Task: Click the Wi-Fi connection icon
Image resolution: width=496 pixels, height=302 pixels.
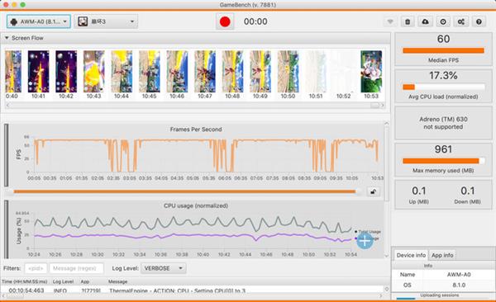Action: point(390,21)
